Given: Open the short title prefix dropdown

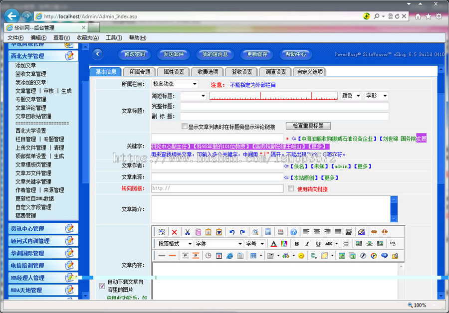Looking at the screenshot, I should pos(193,96).
